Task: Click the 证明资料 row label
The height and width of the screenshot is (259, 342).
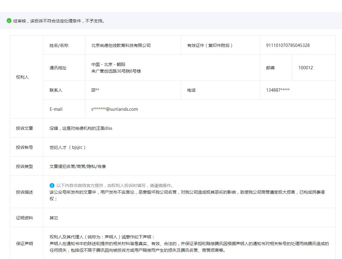Action: point(24,218)
